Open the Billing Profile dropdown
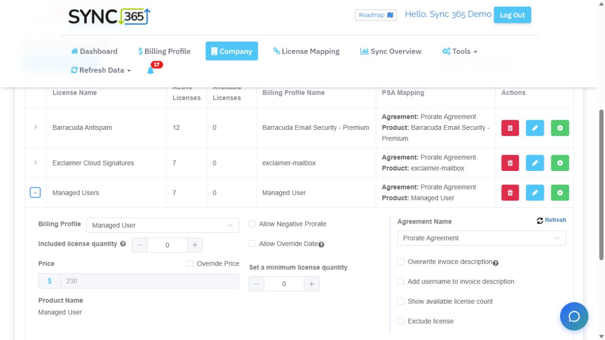 163,225
